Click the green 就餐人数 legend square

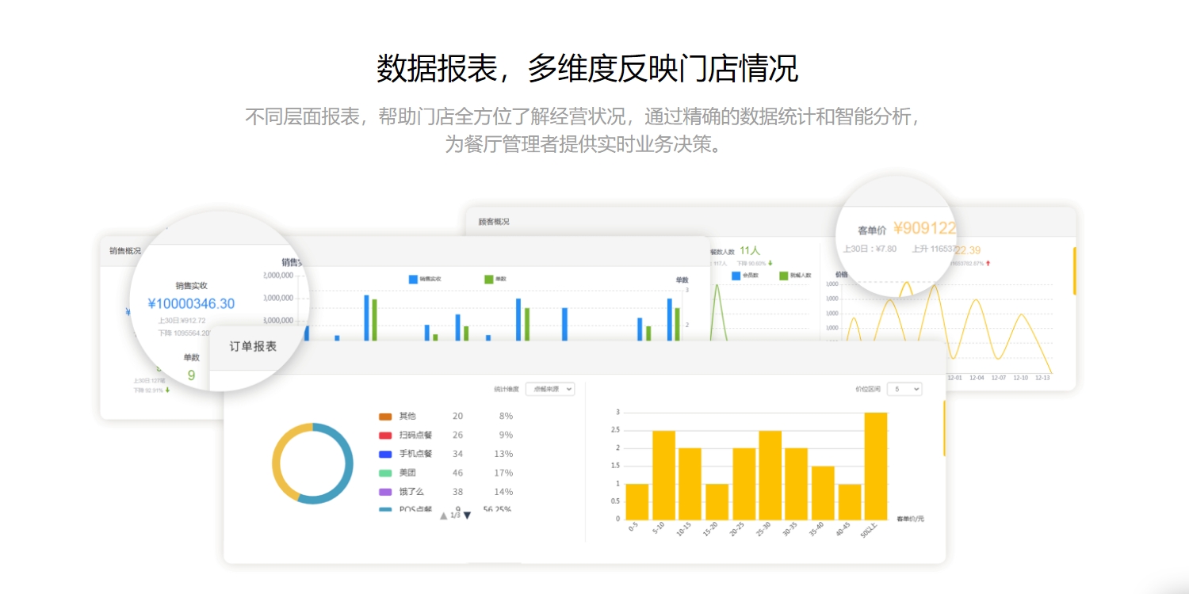(784, 276)
